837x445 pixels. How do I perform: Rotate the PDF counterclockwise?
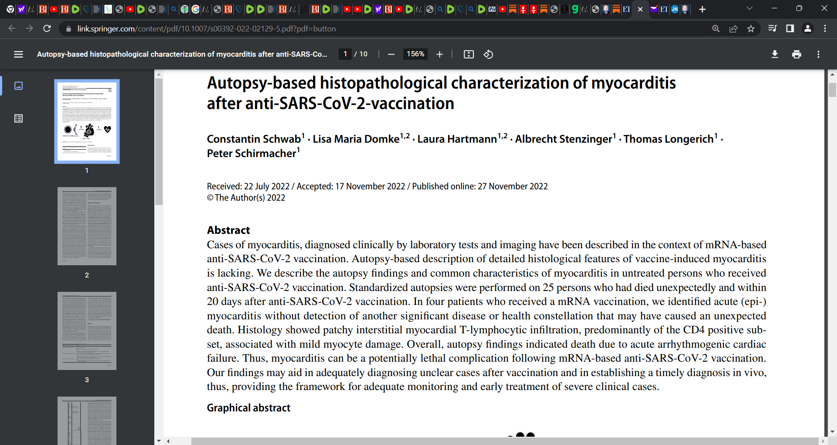488,54
